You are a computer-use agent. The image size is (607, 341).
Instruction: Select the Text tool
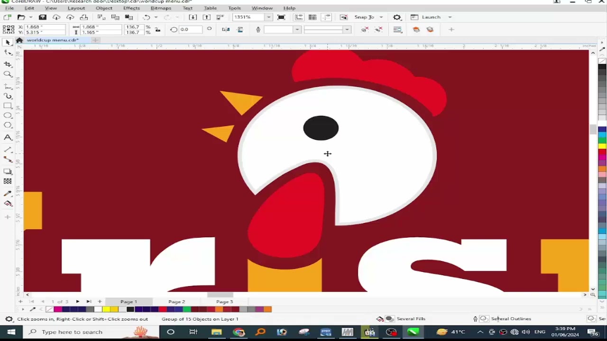(8, 137)
